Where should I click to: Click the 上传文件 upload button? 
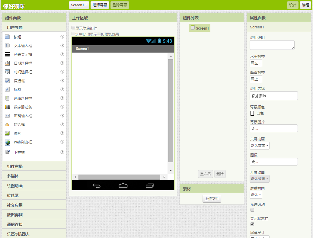coord(212,199)
